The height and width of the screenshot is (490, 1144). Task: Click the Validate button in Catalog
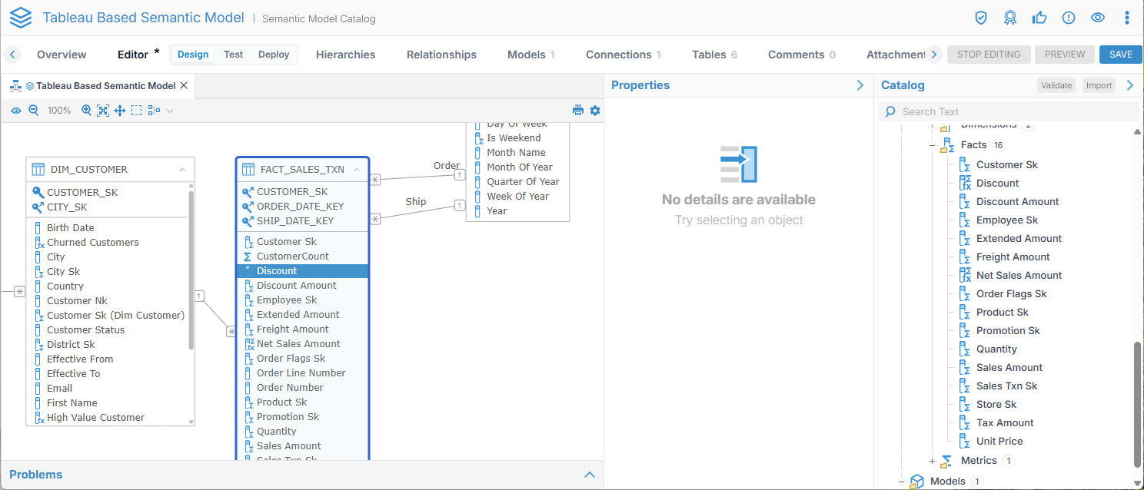tap(1056, 85)
